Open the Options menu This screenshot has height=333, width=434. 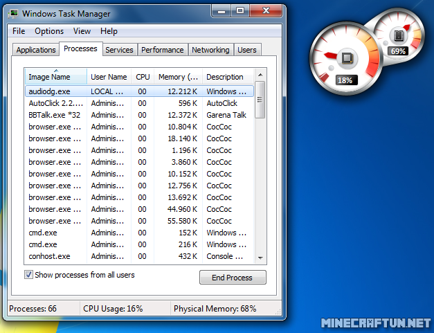(x=49, y=31)
